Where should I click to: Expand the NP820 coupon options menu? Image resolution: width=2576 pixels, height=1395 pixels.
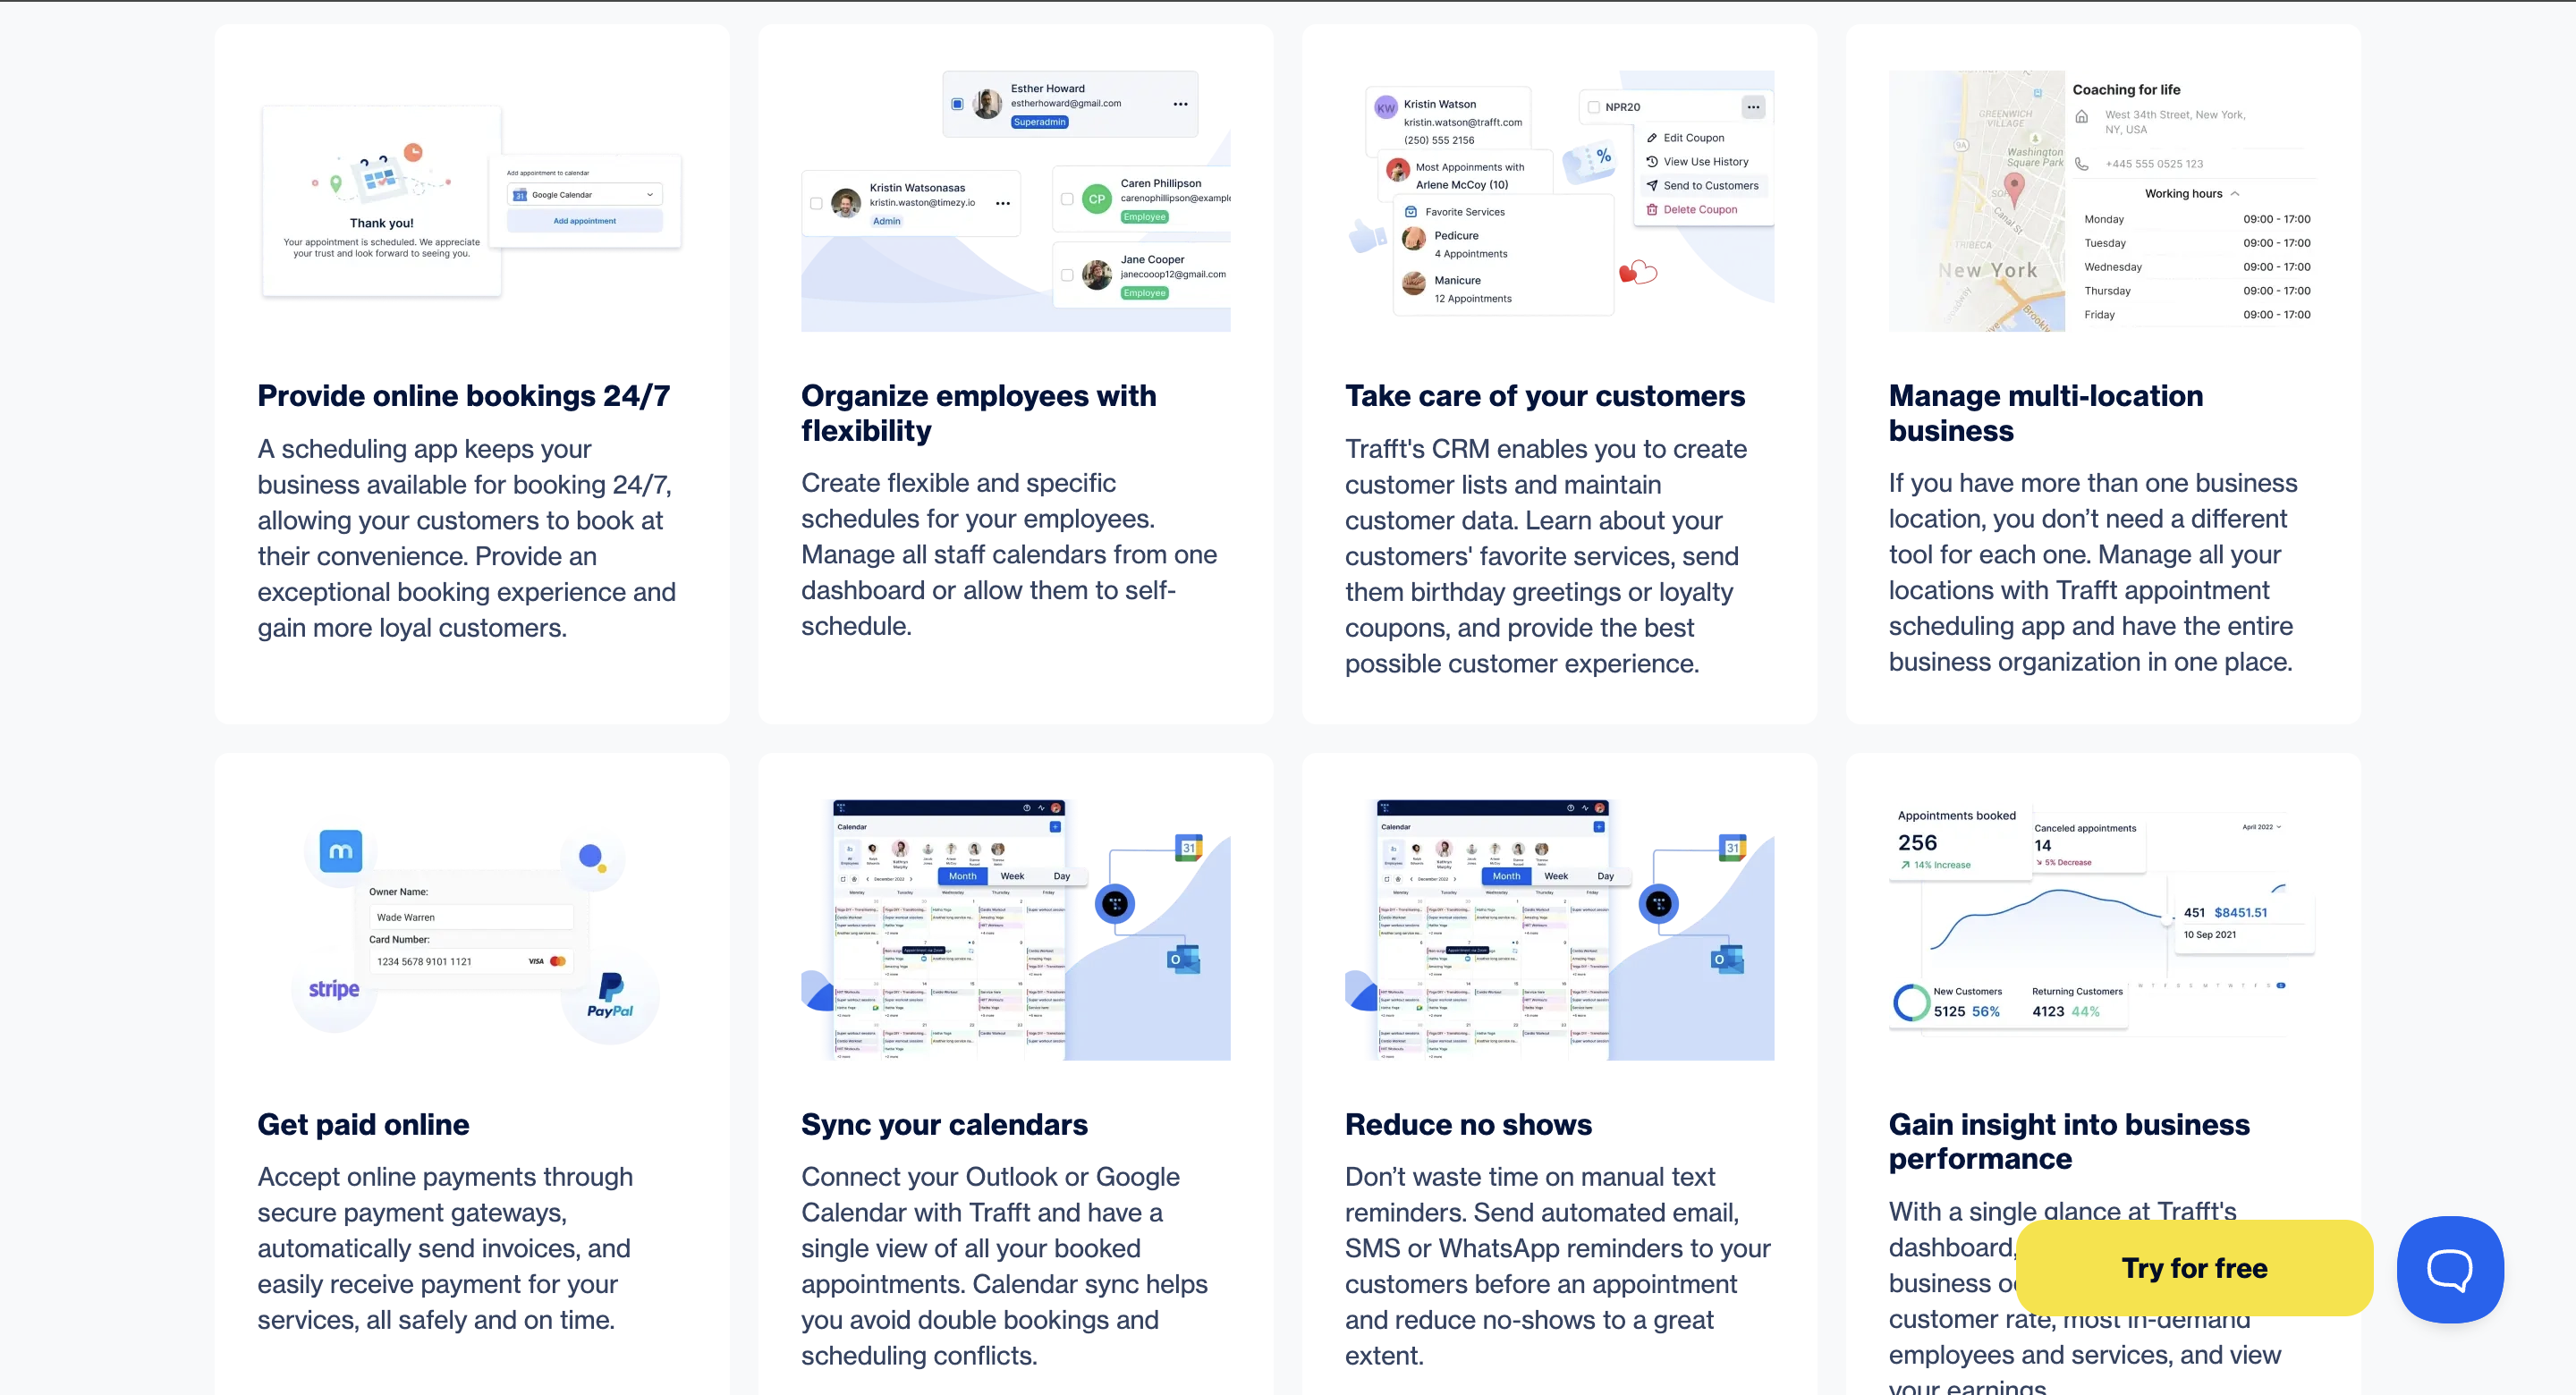click(x=1751, y=108)
